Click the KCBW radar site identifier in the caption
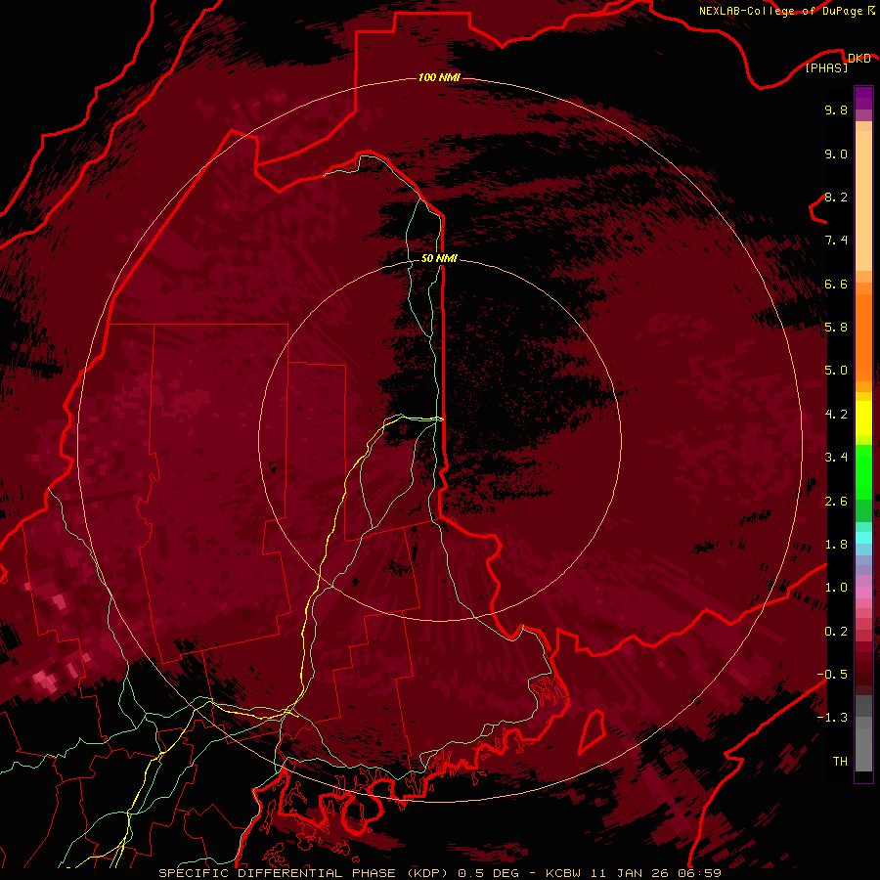The width and height of the screenshot is (880, 880). [563, 873]
